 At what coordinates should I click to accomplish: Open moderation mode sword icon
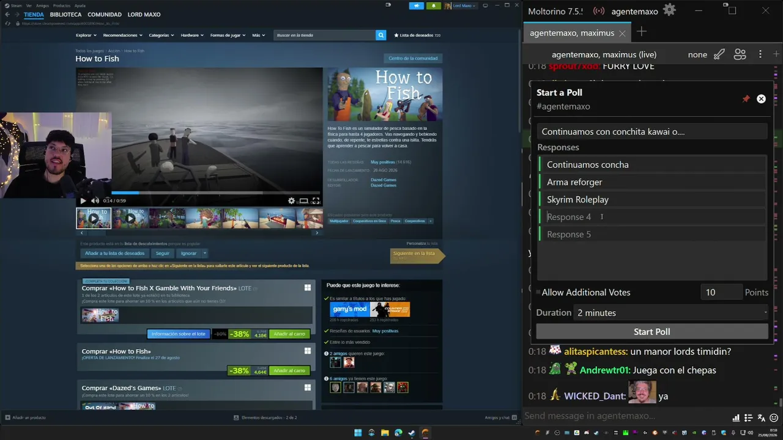click(719, 54)
